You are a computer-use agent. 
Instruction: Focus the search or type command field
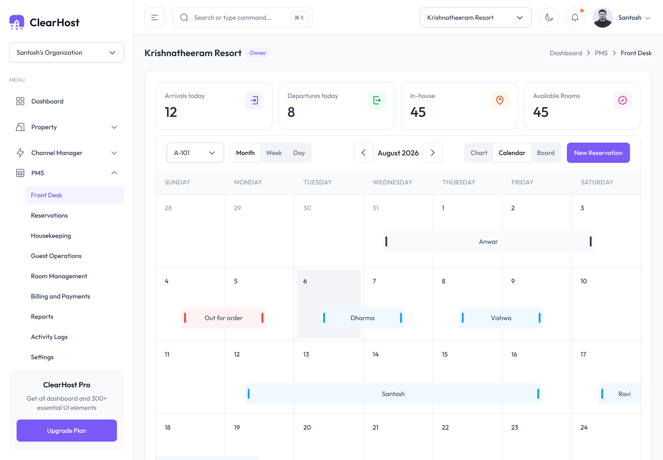[x=242, y=17]
